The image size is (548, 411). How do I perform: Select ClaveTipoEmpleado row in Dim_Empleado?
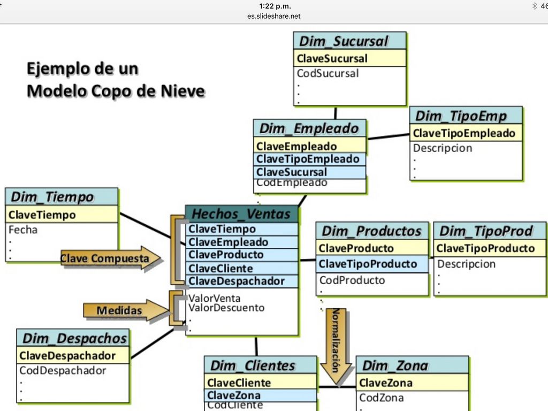pos(308,159)
